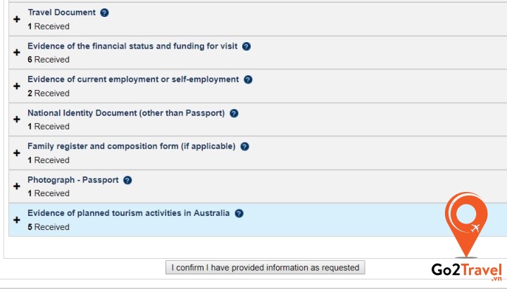Expand National Identity Document section
The height and width of the screenshot is (289, 507).
click(17, 120)
